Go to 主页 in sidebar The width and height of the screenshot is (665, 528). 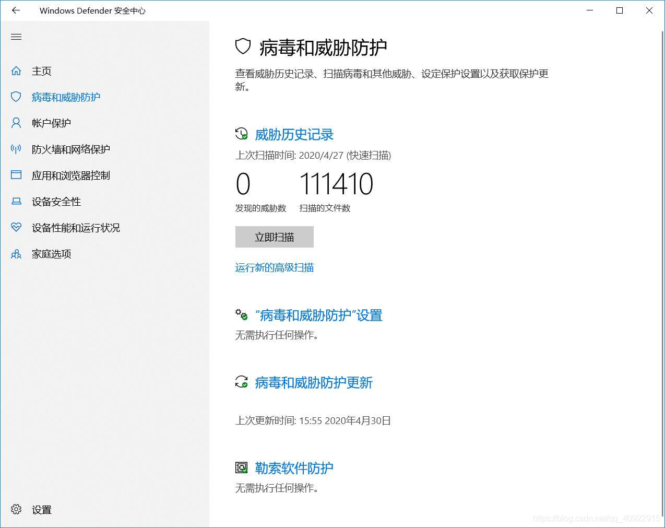[42, 71]
